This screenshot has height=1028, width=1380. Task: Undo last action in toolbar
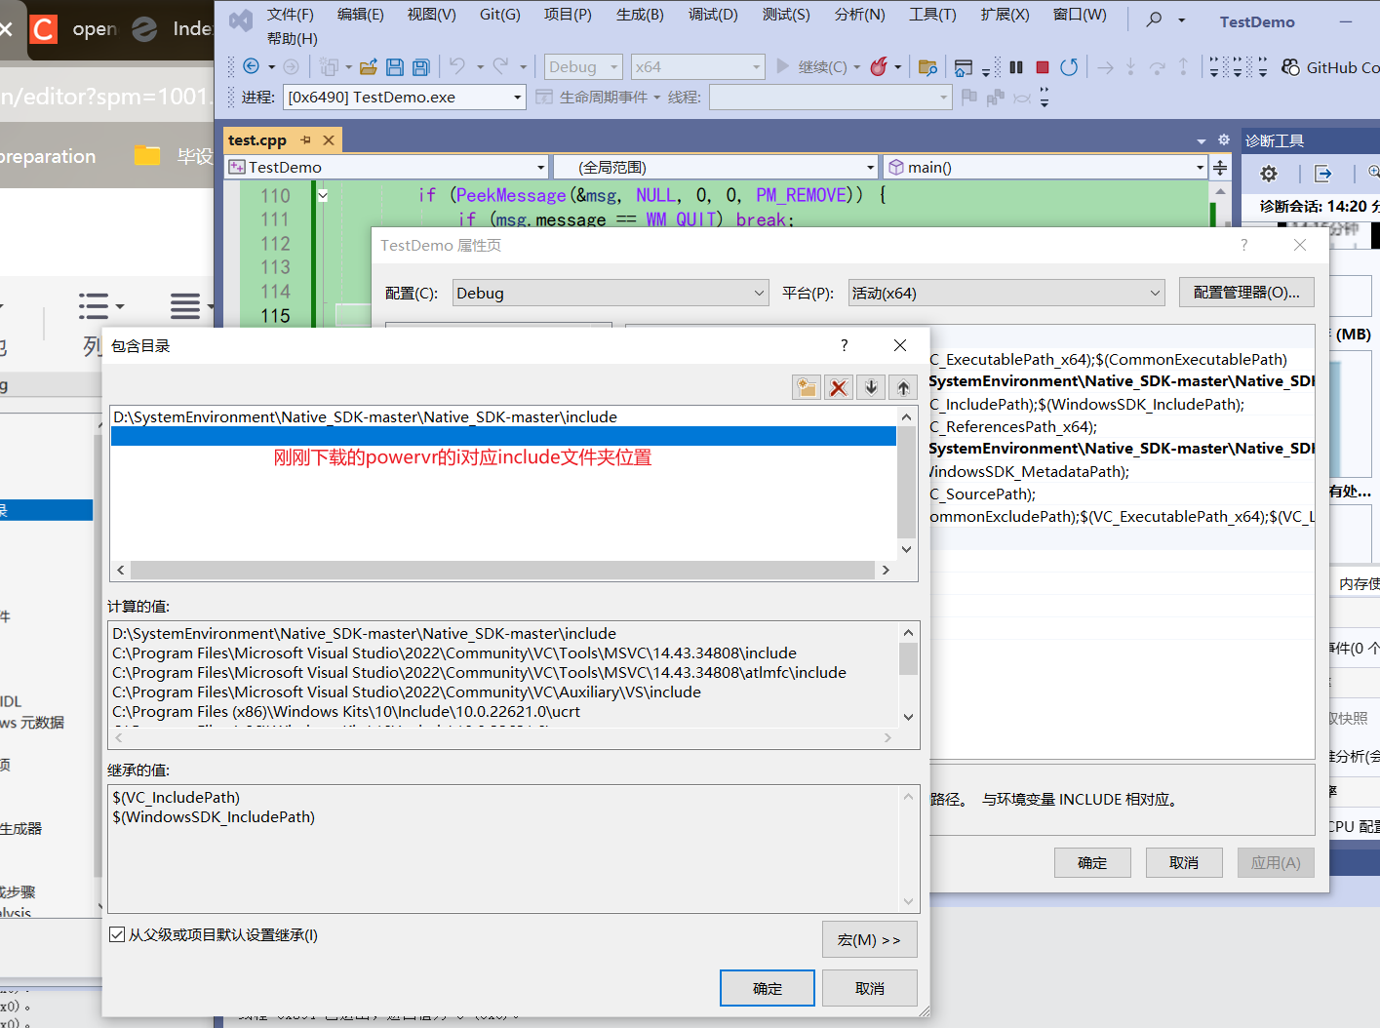[x=457, y=66]
